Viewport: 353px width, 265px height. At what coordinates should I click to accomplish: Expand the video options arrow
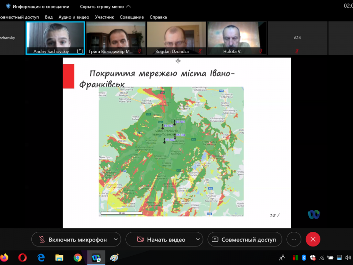197,239
